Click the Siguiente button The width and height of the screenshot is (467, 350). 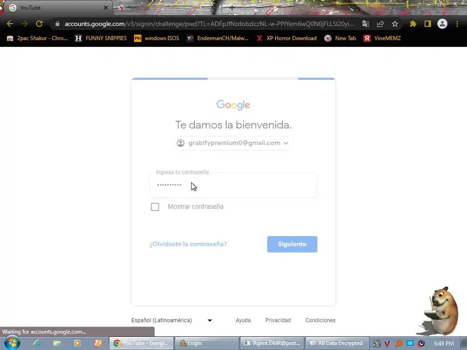pos(292,244)
